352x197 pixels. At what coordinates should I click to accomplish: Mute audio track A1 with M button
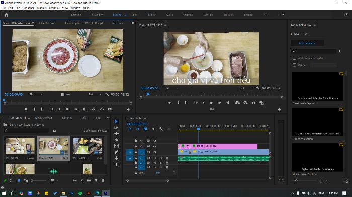[155, 158]
